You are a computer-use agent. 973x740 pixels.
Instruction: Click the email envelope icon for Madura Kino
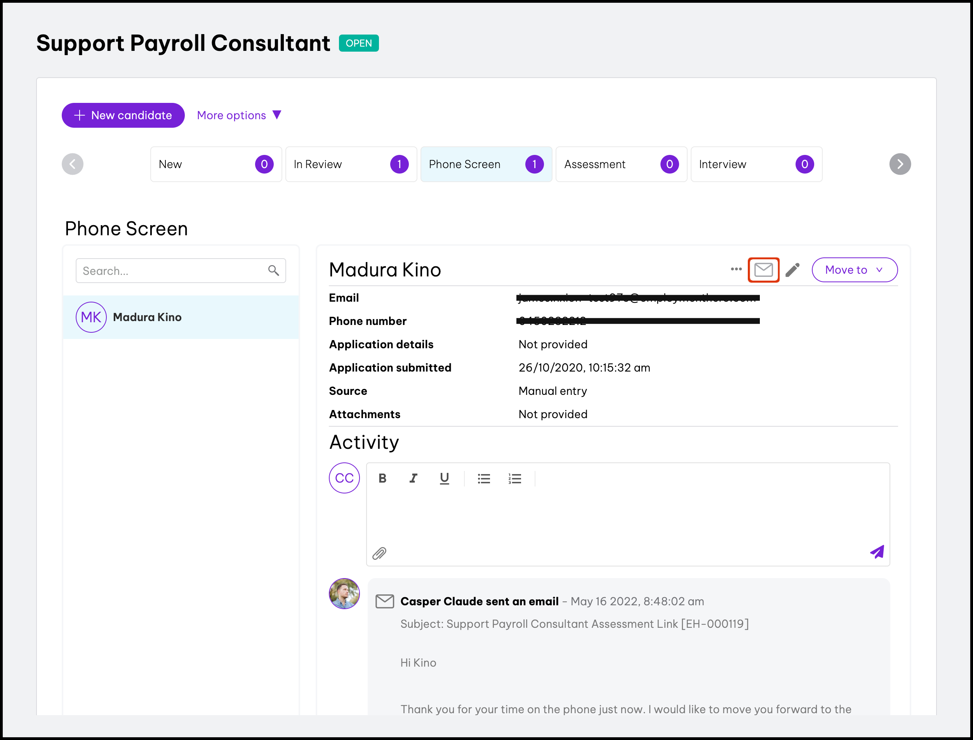click(763, 269)
